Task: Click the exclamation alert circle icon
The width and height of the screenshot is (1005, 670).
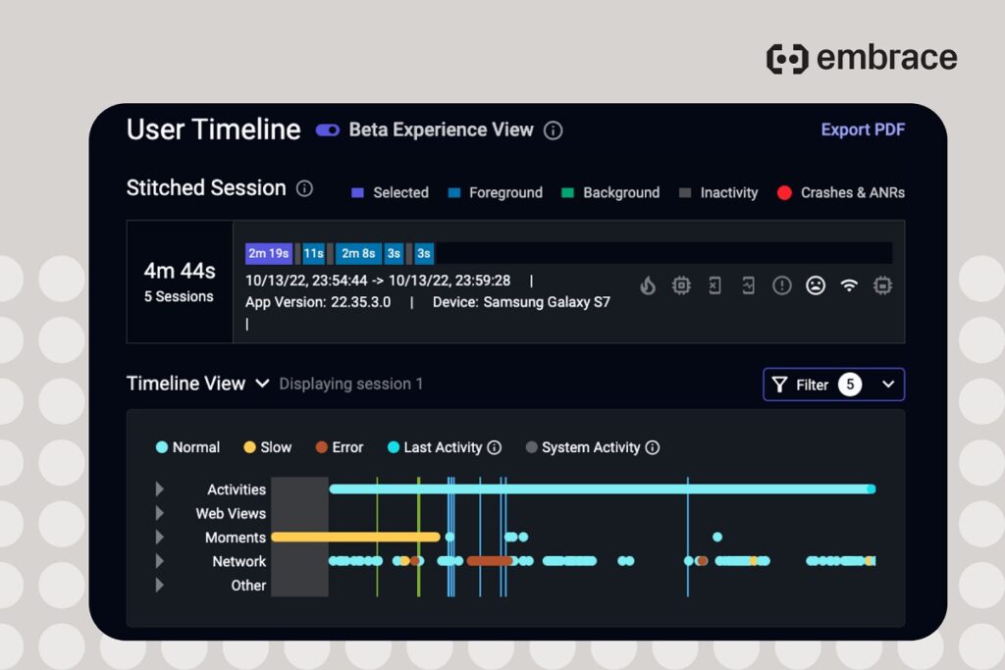Action: 782,285
